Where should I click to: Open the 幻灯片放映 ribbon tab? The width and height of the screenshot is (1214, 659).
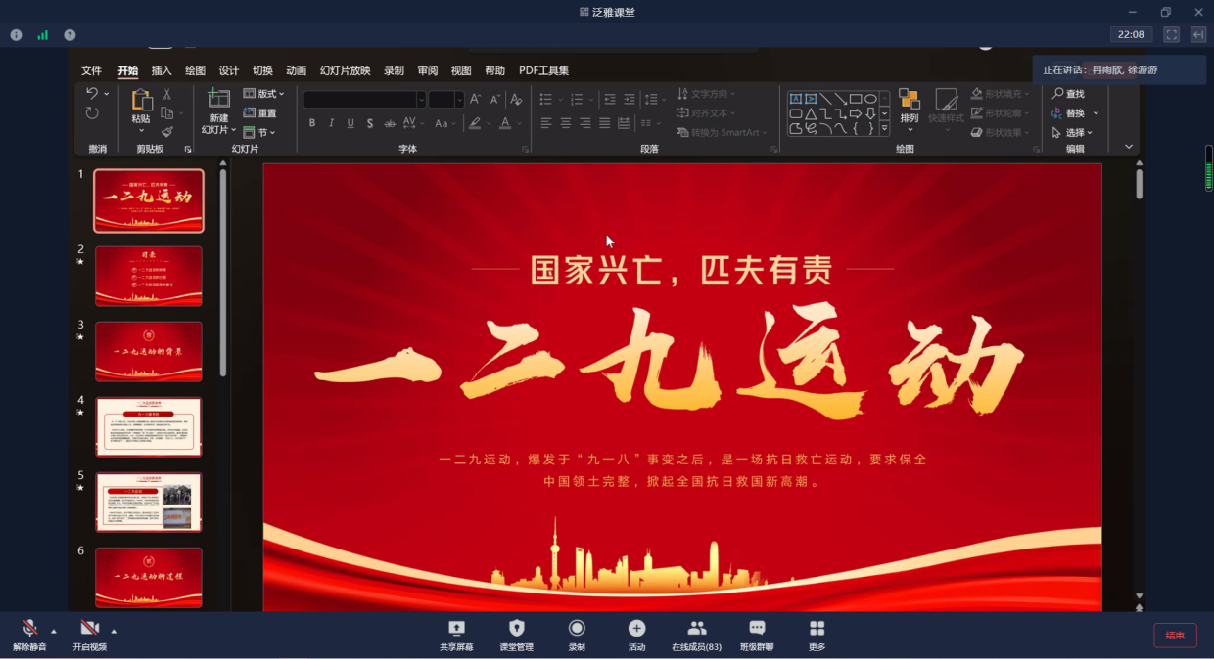point(345,70)
